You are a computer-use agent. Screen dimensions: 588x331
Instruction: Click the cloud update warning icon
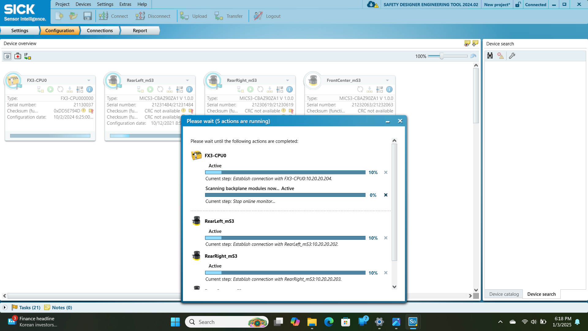point(372,4)
